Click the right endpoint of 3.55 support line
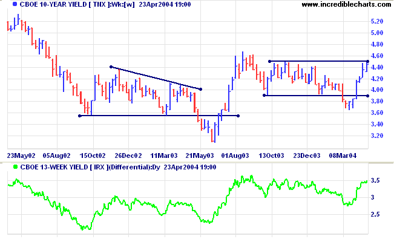Viewport: 394px width, 239px height. coord(238,116)
